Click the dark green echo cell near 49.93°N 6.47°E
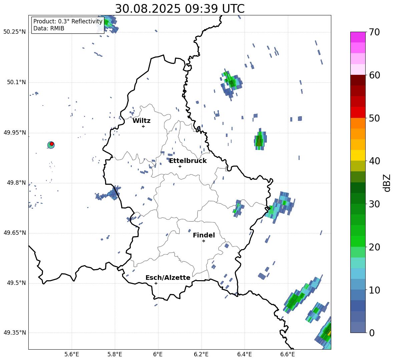 (x=260, y=140)
